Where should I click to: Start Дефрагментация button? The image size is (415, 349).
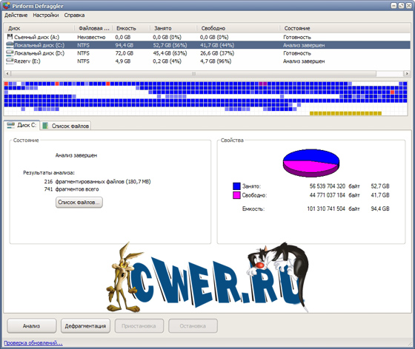coord(85,326)
